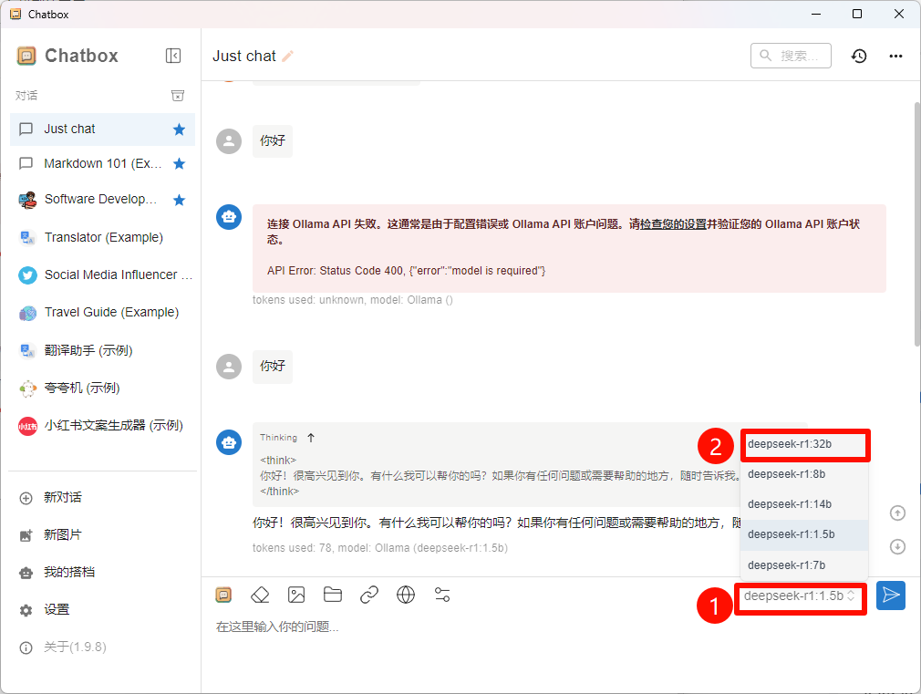Toggle star on Software Develop conversation
The image size is (921, 694).
pos(180,199)
